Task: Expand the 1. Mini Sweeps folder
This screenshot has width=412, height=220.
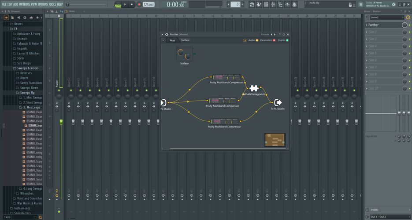Action: point(31,97)
